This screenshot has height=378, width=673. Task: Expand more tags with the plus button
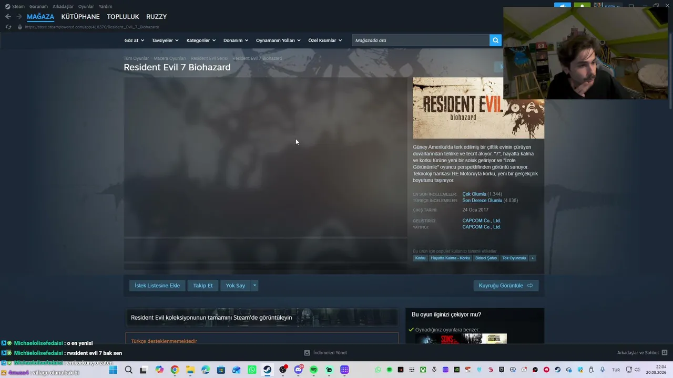coord(532,258)
